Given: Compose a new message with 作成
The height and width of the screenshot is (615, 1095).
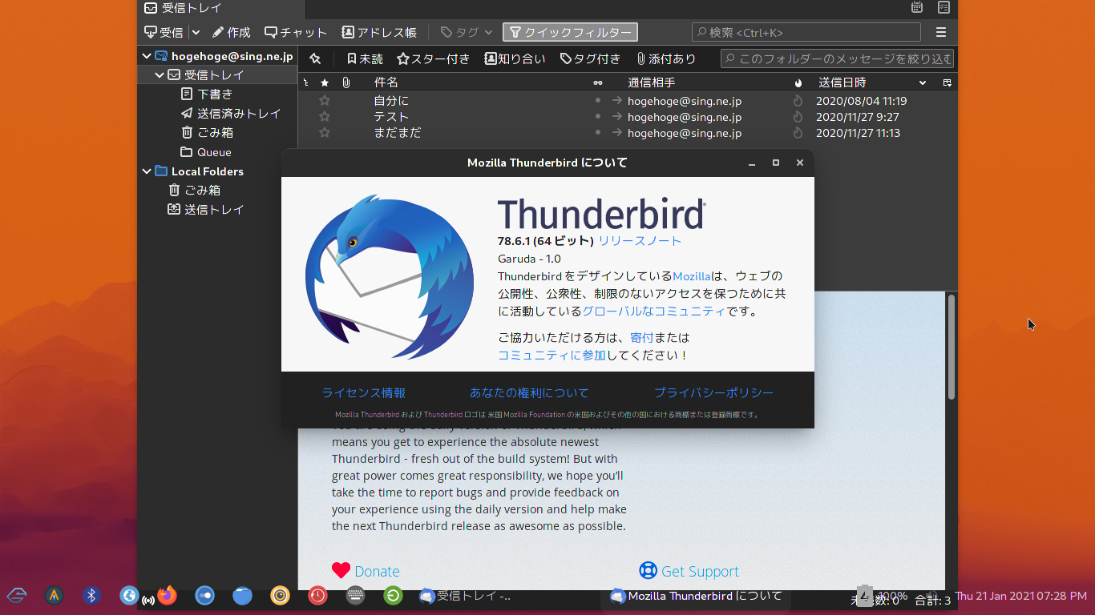Looking at the screenshot, I should click(231, 33).
